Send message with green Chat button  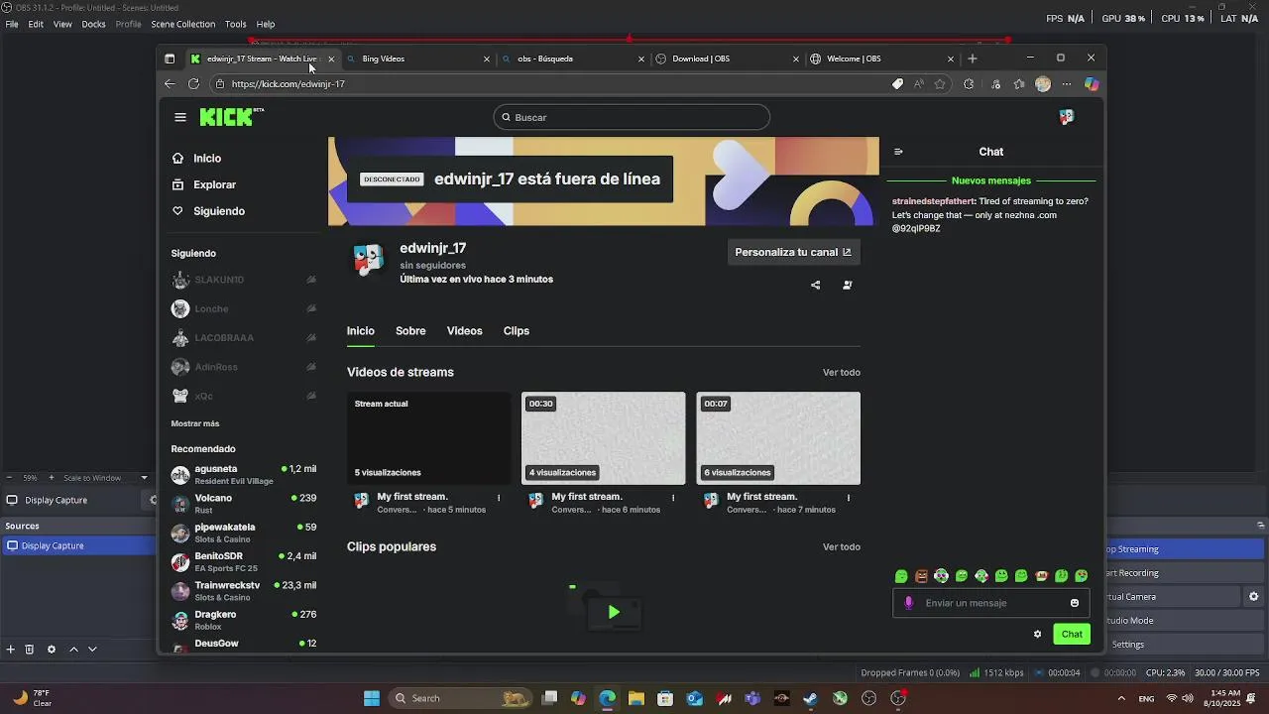(x=1072, y=635)
